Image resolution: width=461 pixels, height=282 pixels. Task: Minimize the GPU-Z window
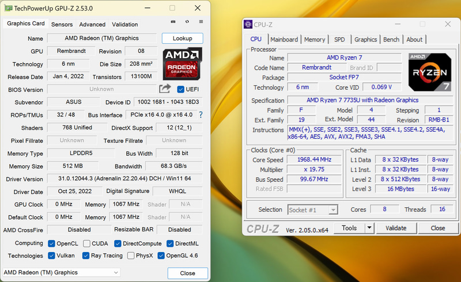coord(148,8)
